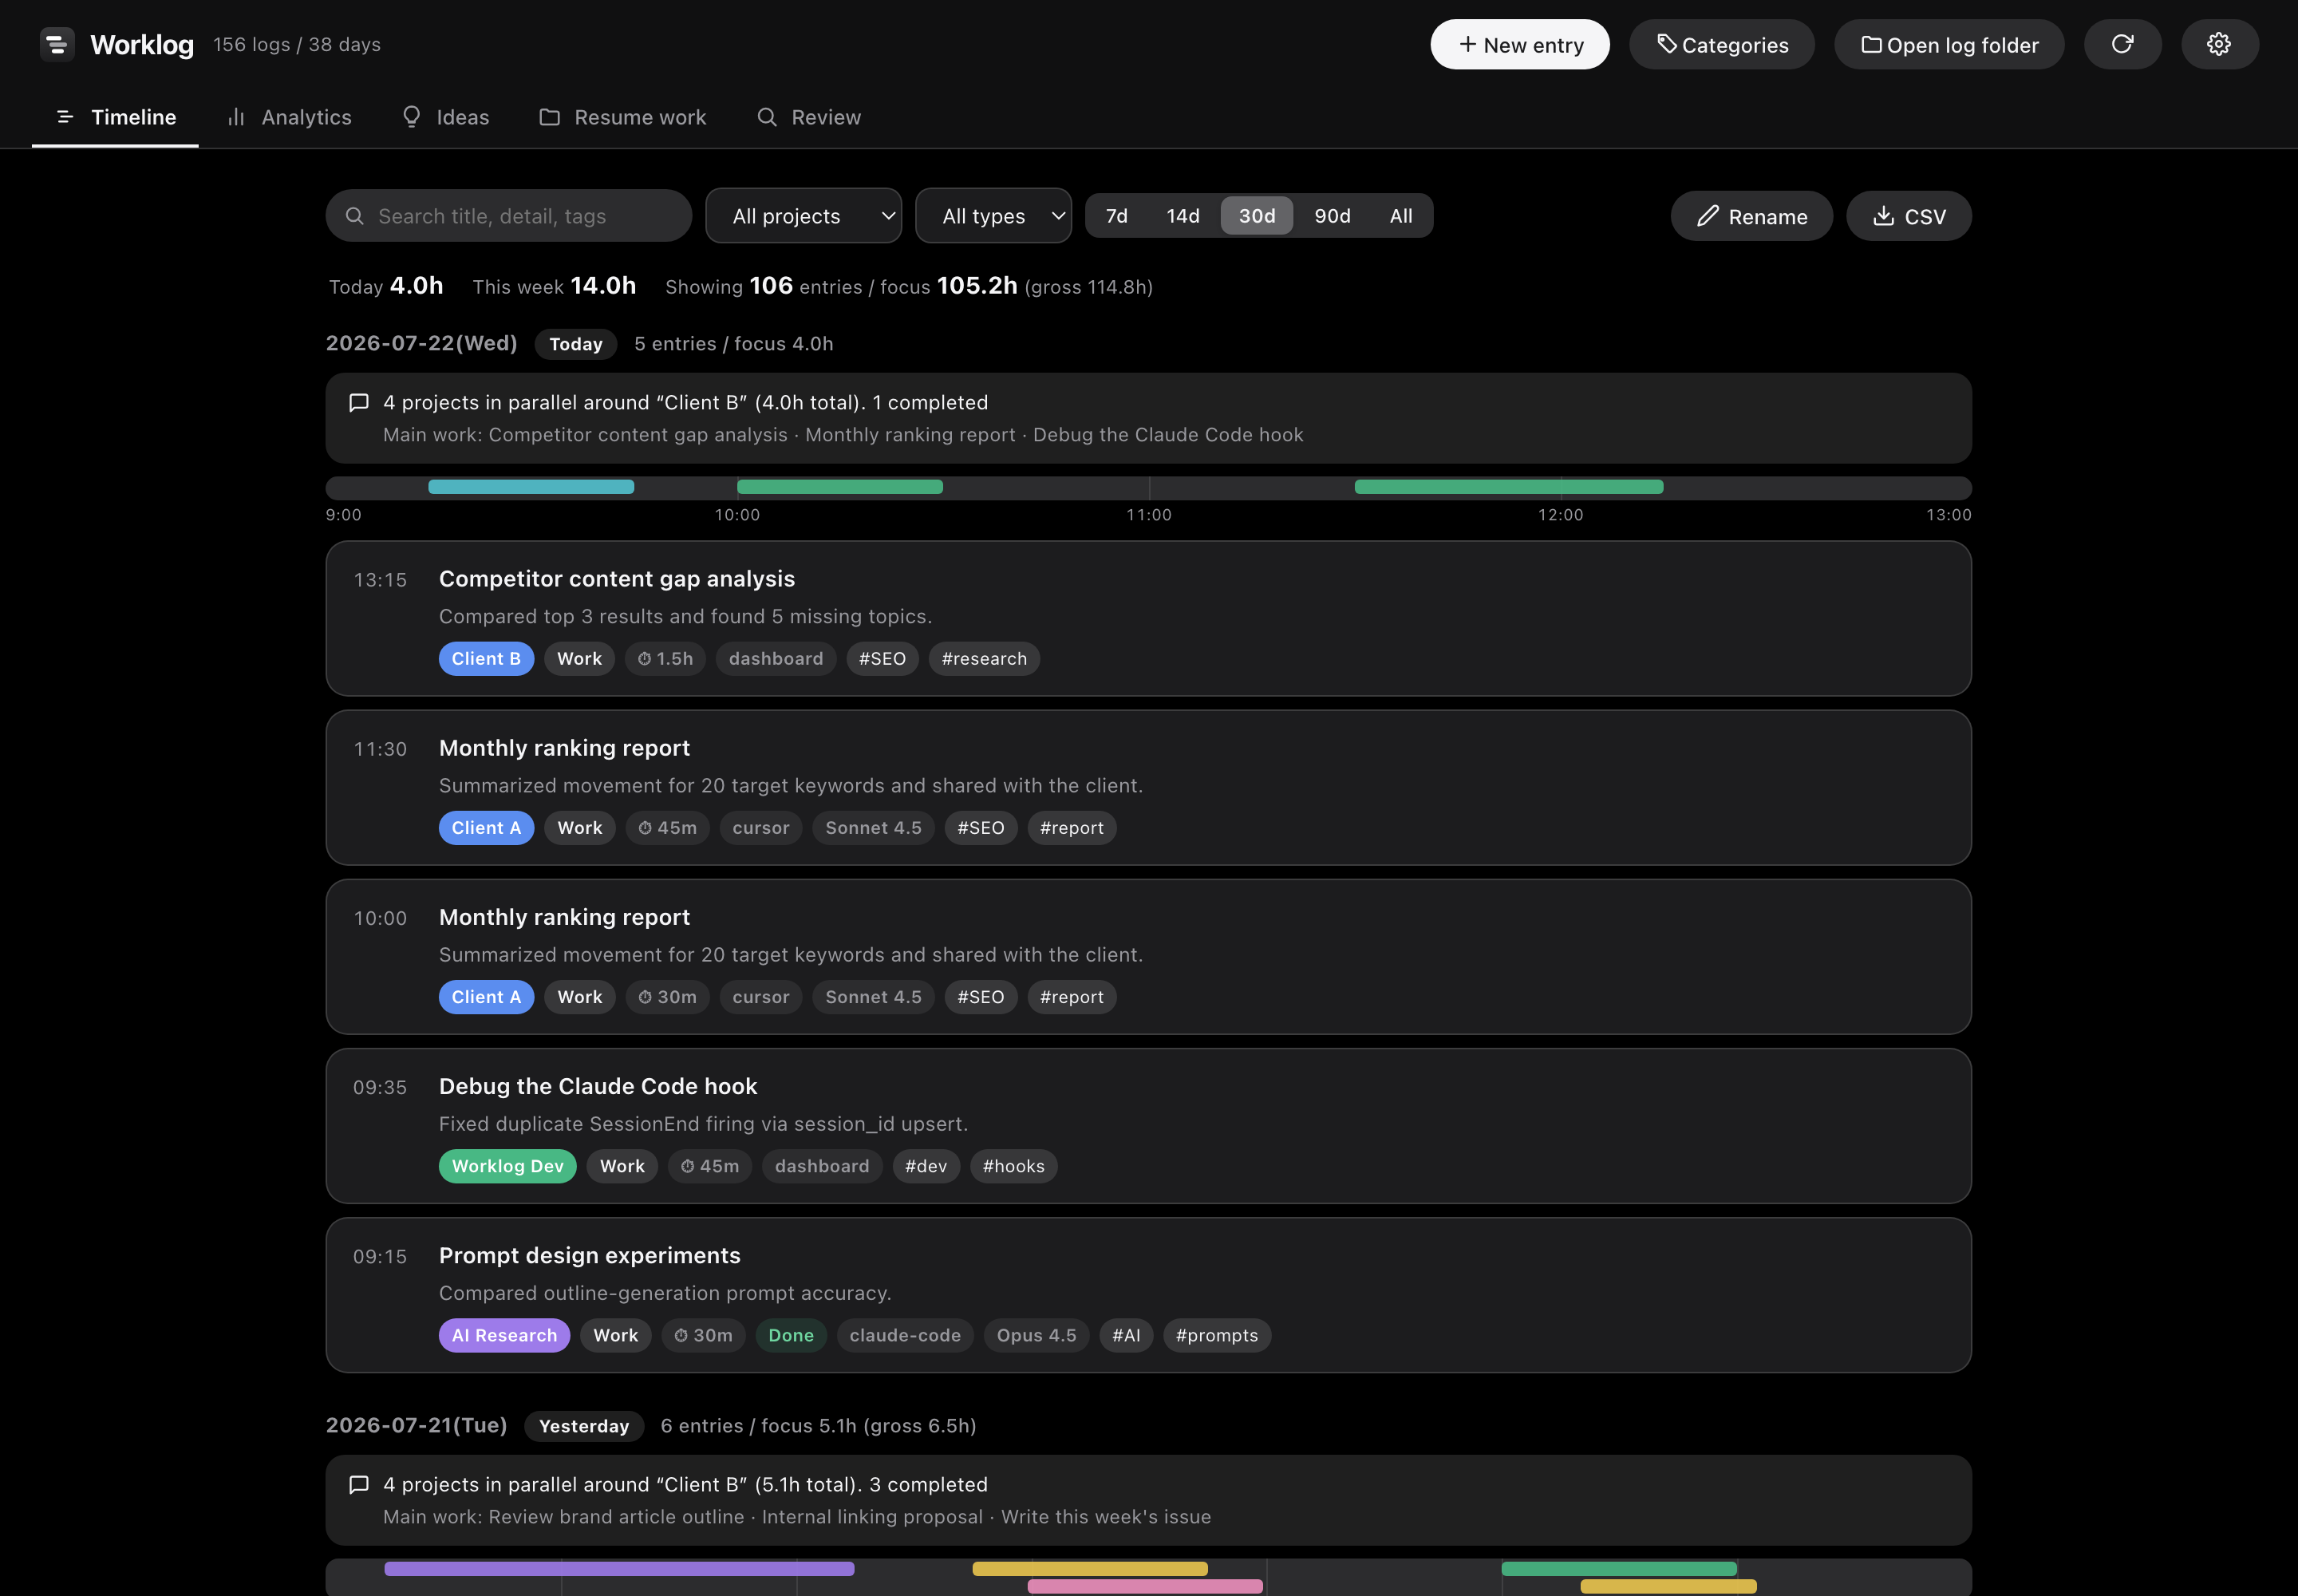Open the Prompt design experiments entry
Image resolution: width=2298 pixels, height=1596 pixels.
(1148, 1295)
